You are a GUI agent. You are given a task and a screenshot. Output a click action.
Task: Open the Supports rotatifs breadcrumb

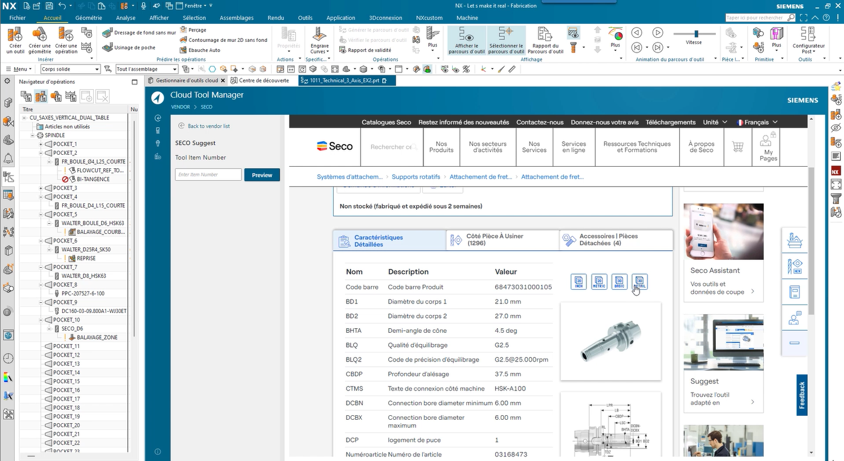tap(416, 177)
